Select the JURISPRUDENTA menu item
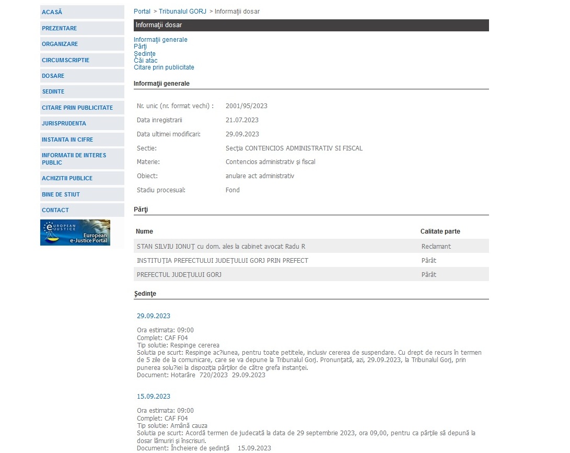Image resolution: width=570 pixels, height=453 pixels. point(64,123)
